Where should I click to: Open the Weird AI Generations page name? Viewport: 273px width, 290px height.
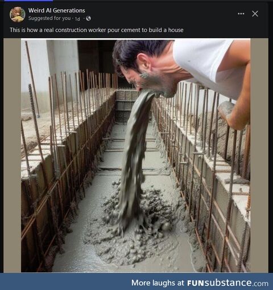coord(57,10)
